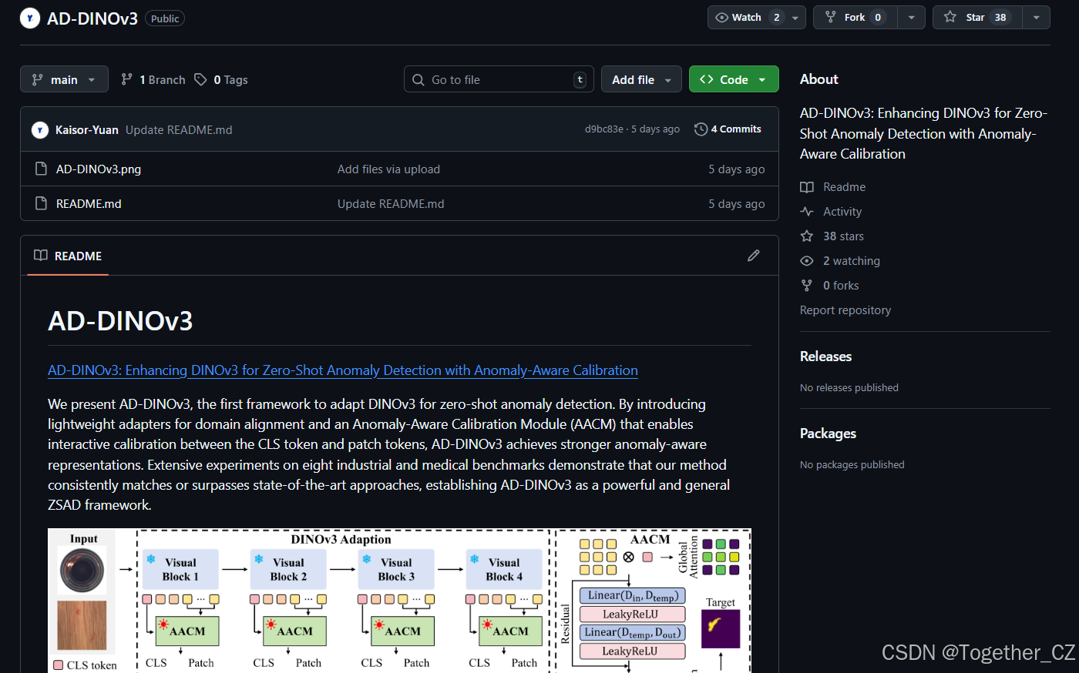The height and width of the screenshot is (673, 1079).
Task: Follow the AD-DINOv3 paper title link
Action: coord(342,370)
